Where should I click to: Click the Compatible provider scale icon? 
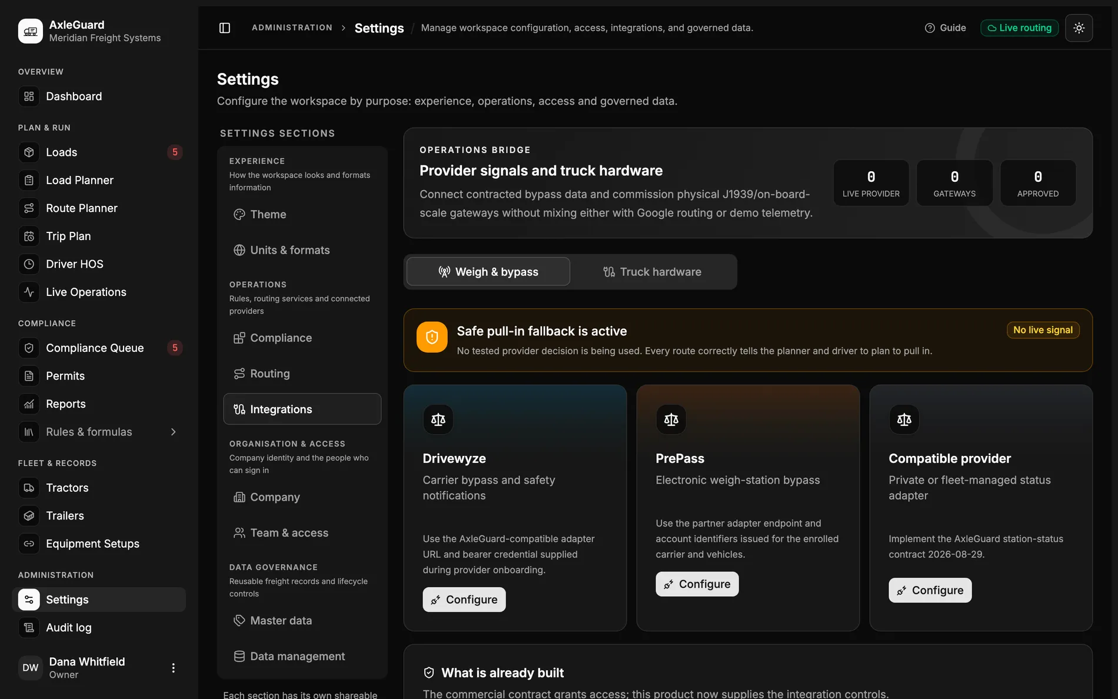pyautogui.click(x=904, y=420)
